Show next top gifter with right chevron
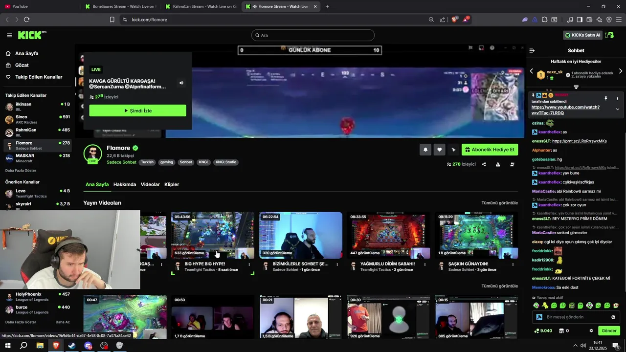Screen dimensions: 626x352 (x=621, y=71)
